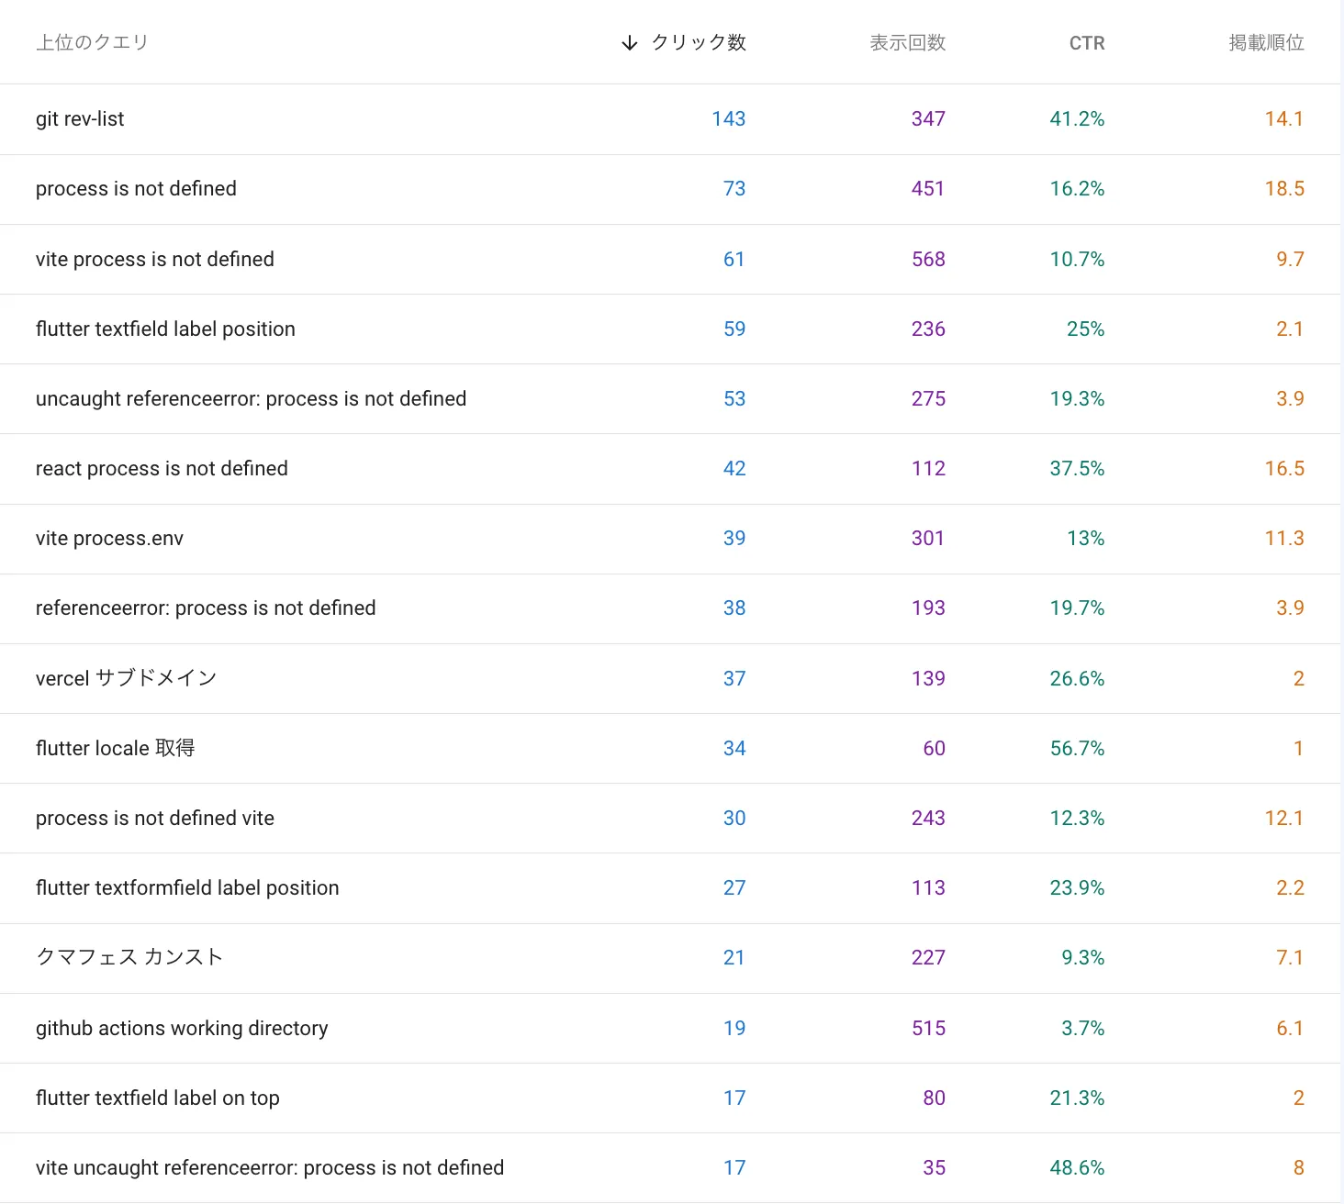The height and width of the screenshot is (1204, 1344).
Task: Click the 'vercel サブドメイン' query
Action: click(x=126, y=678)
